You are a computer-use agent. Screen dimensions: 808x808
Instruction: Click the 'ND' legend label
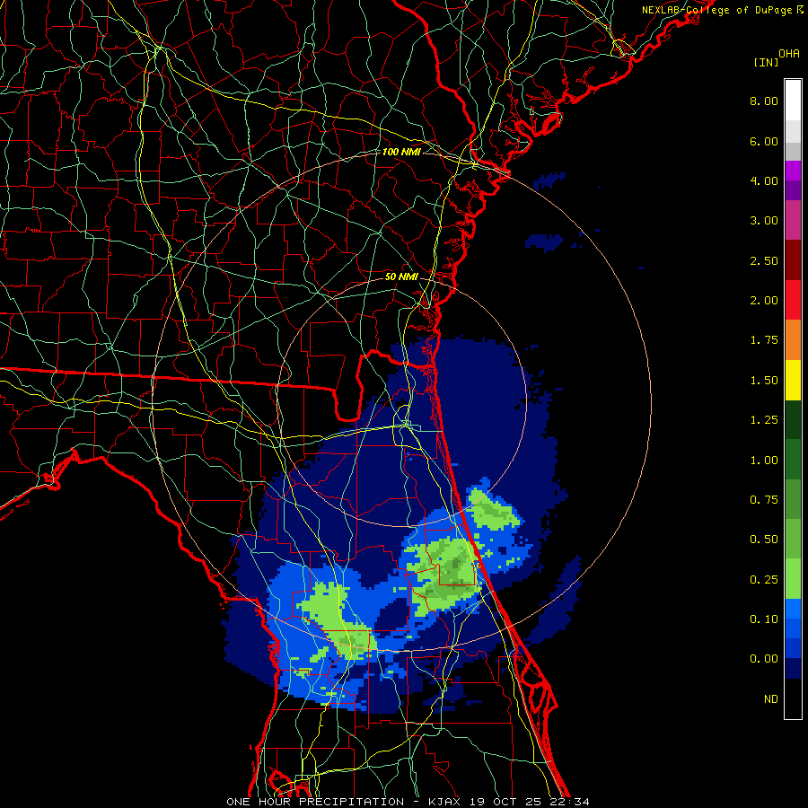(771, 699)
